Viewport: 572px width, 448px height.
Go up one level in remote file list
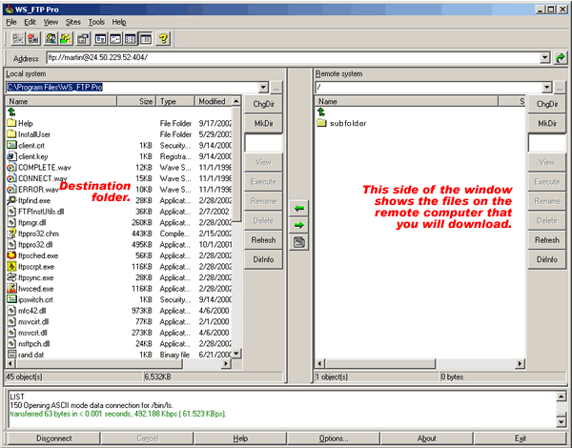(321, 112)
